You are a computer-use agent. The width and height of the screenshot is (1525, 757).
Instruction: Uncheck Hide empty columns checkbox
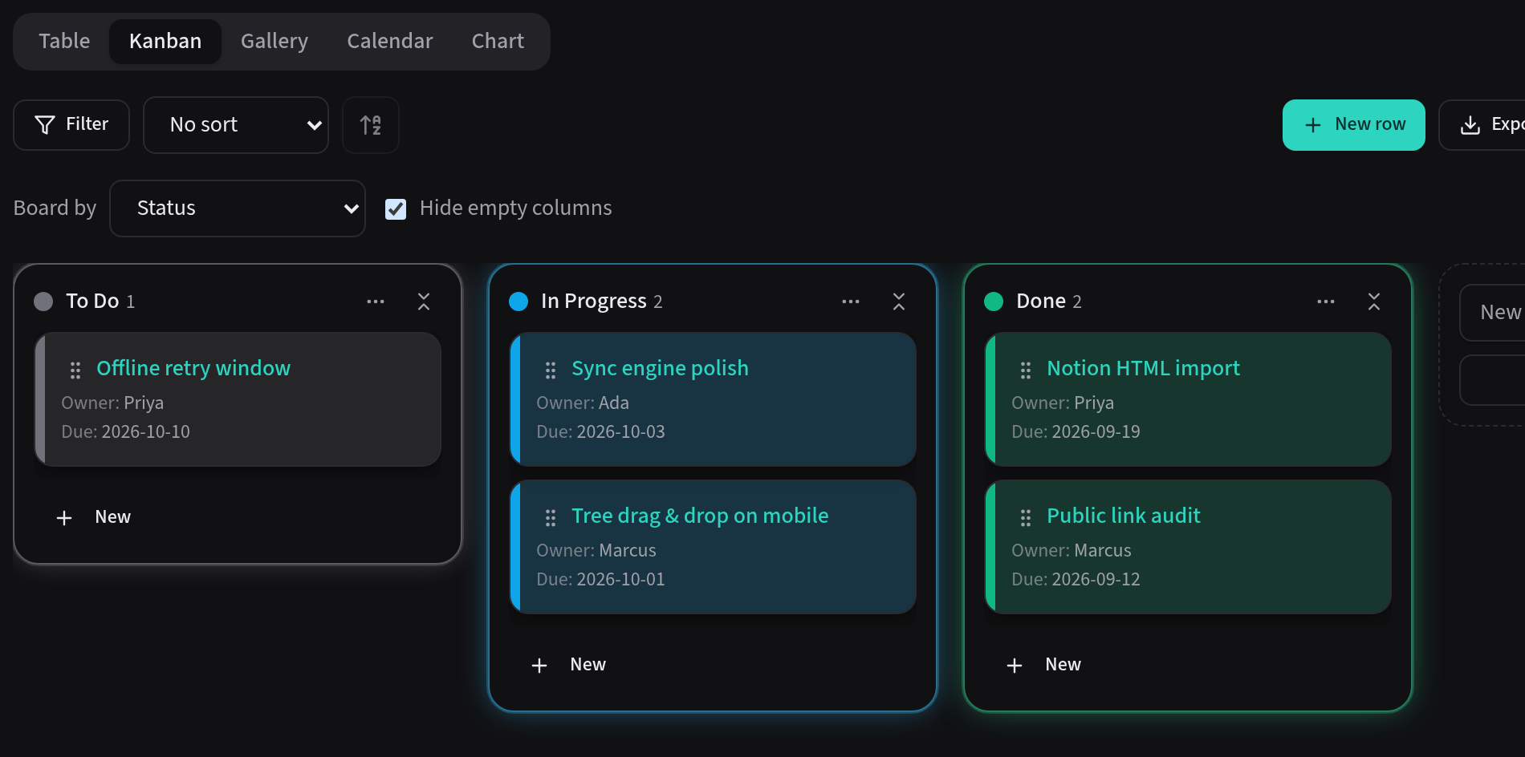pos(396,208)
